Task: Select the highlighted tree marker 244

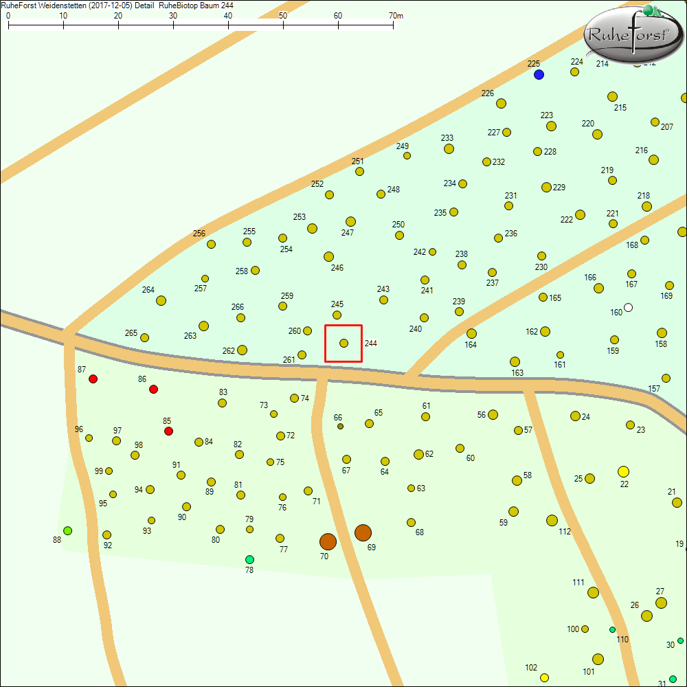Action: click(x=343, y=343)
